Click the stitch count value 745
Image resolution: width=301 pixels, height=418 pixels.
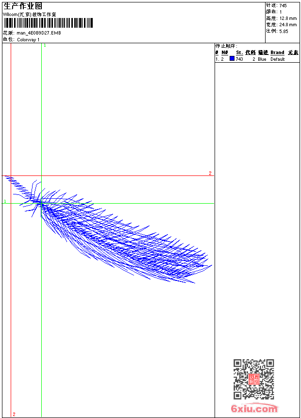coord(283,6)
